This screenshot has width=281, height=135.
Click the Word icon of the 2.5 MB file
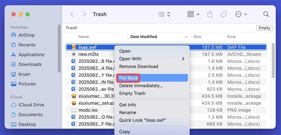[74, 75]
